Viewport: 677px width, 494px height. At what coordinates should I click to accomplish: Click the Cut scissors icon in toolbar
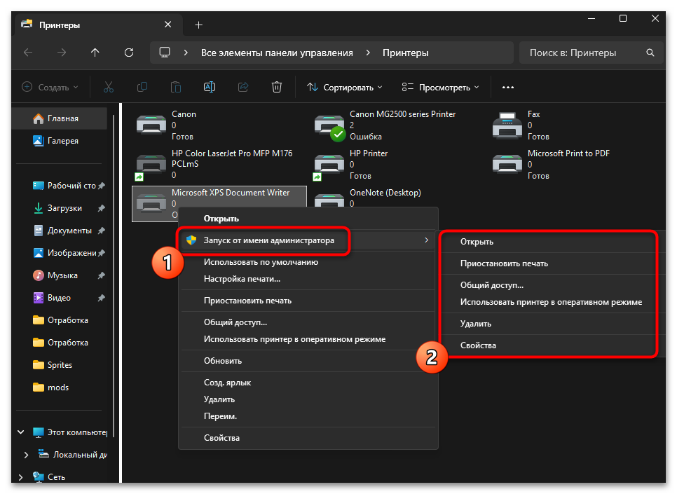(x=109, y=87)
